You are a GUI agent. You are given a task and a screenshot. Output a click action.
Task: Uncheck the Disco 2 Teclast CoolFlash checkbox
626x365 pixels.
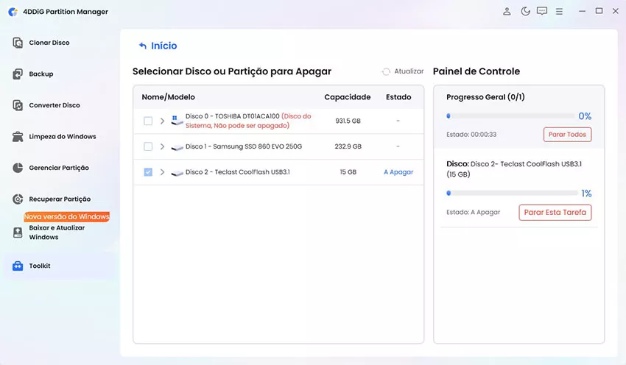click(148, 172)
